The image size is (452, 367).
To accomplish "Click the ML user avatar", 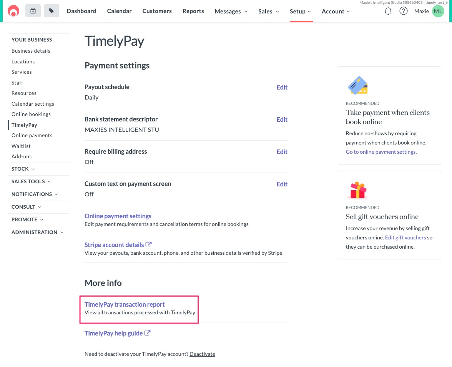I will pyautogui.click(x=438, y=11).
